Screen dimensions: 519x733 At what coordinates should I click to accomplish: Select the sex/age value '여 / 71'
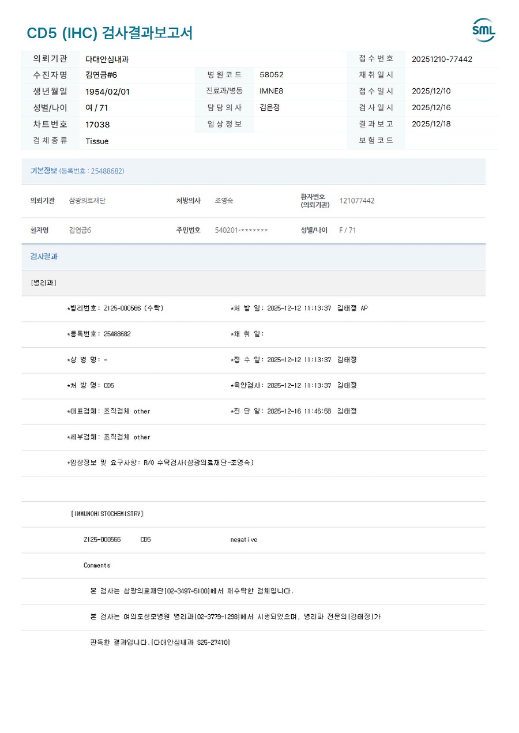tap(97, 108)
